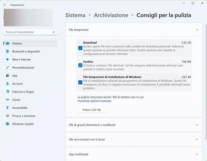
Task: Click the Privacy e sicurezza shield icon
Action: [x=7, y=116]
